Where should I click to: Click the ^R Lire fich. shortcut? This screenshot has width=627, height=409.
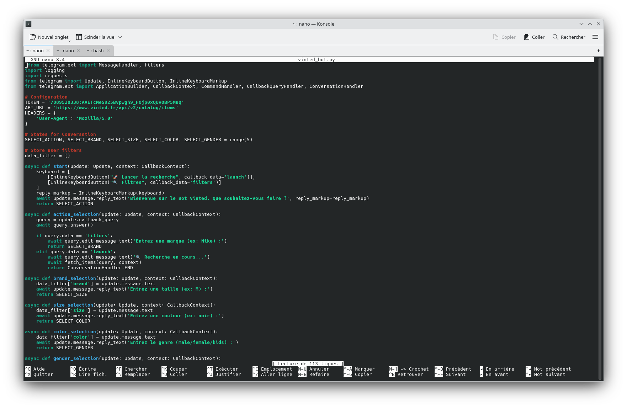(x=89, y=375)
